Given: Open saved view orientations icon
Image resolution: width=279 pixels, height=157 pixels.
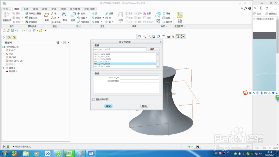Looking at the screenshot, I should [x=163, y=36].
